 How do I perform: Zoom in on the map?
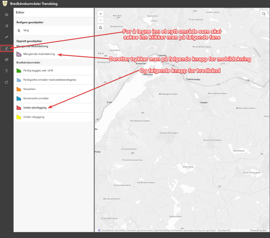100,14
